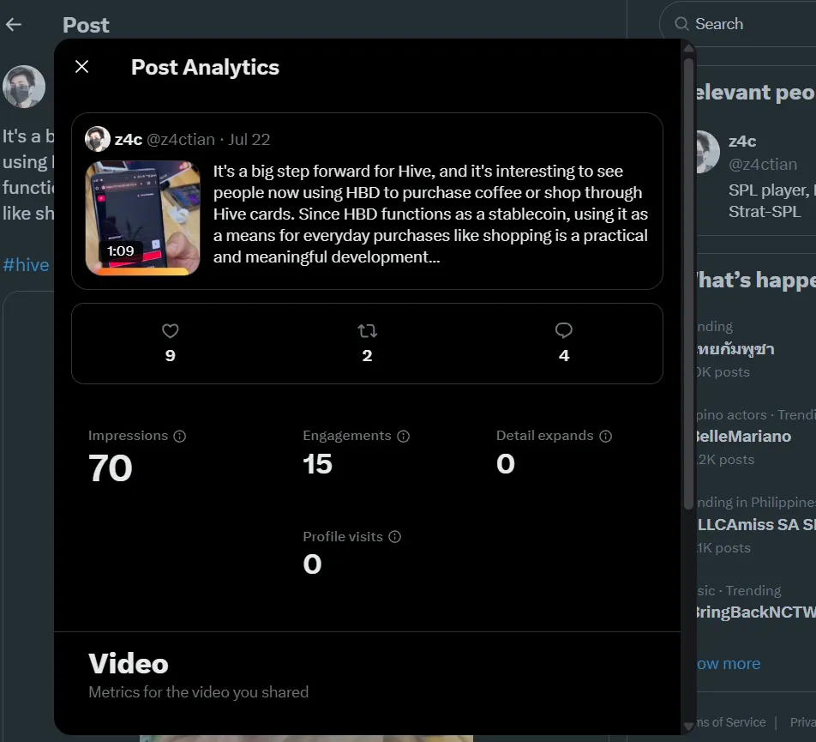This screenshot has height=742, width=816.
Task: Click the back arrow beside Post
Action: click(x=14, y=25)
